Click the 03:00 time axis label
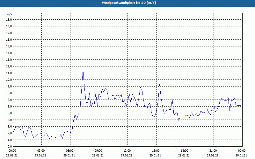 41,151
